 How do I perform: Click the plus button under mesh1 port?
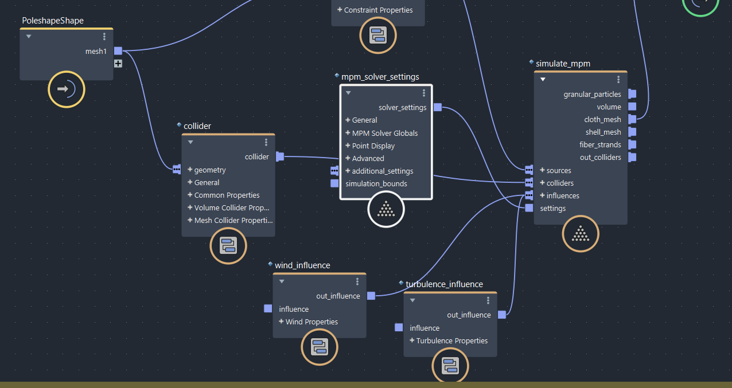[118, 64]
